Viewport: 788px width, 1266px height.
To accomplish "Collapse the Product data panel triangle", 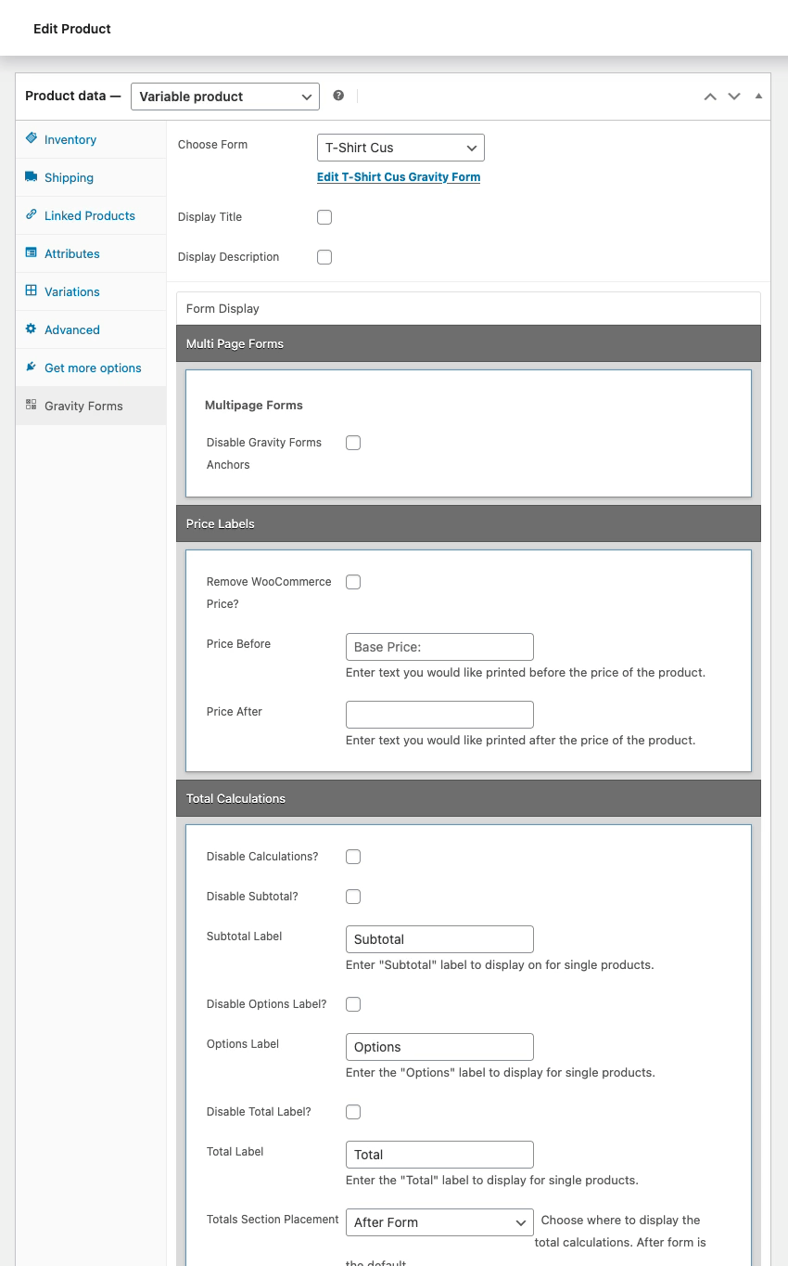I will tap(758, 97).
